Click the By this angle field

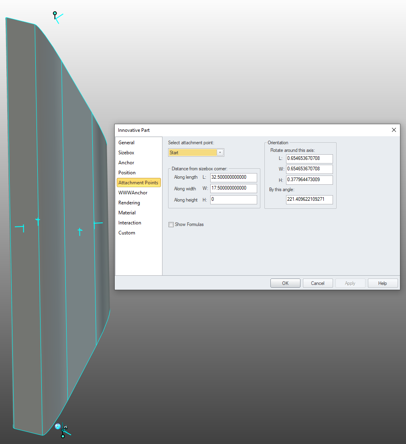point(309,199)
